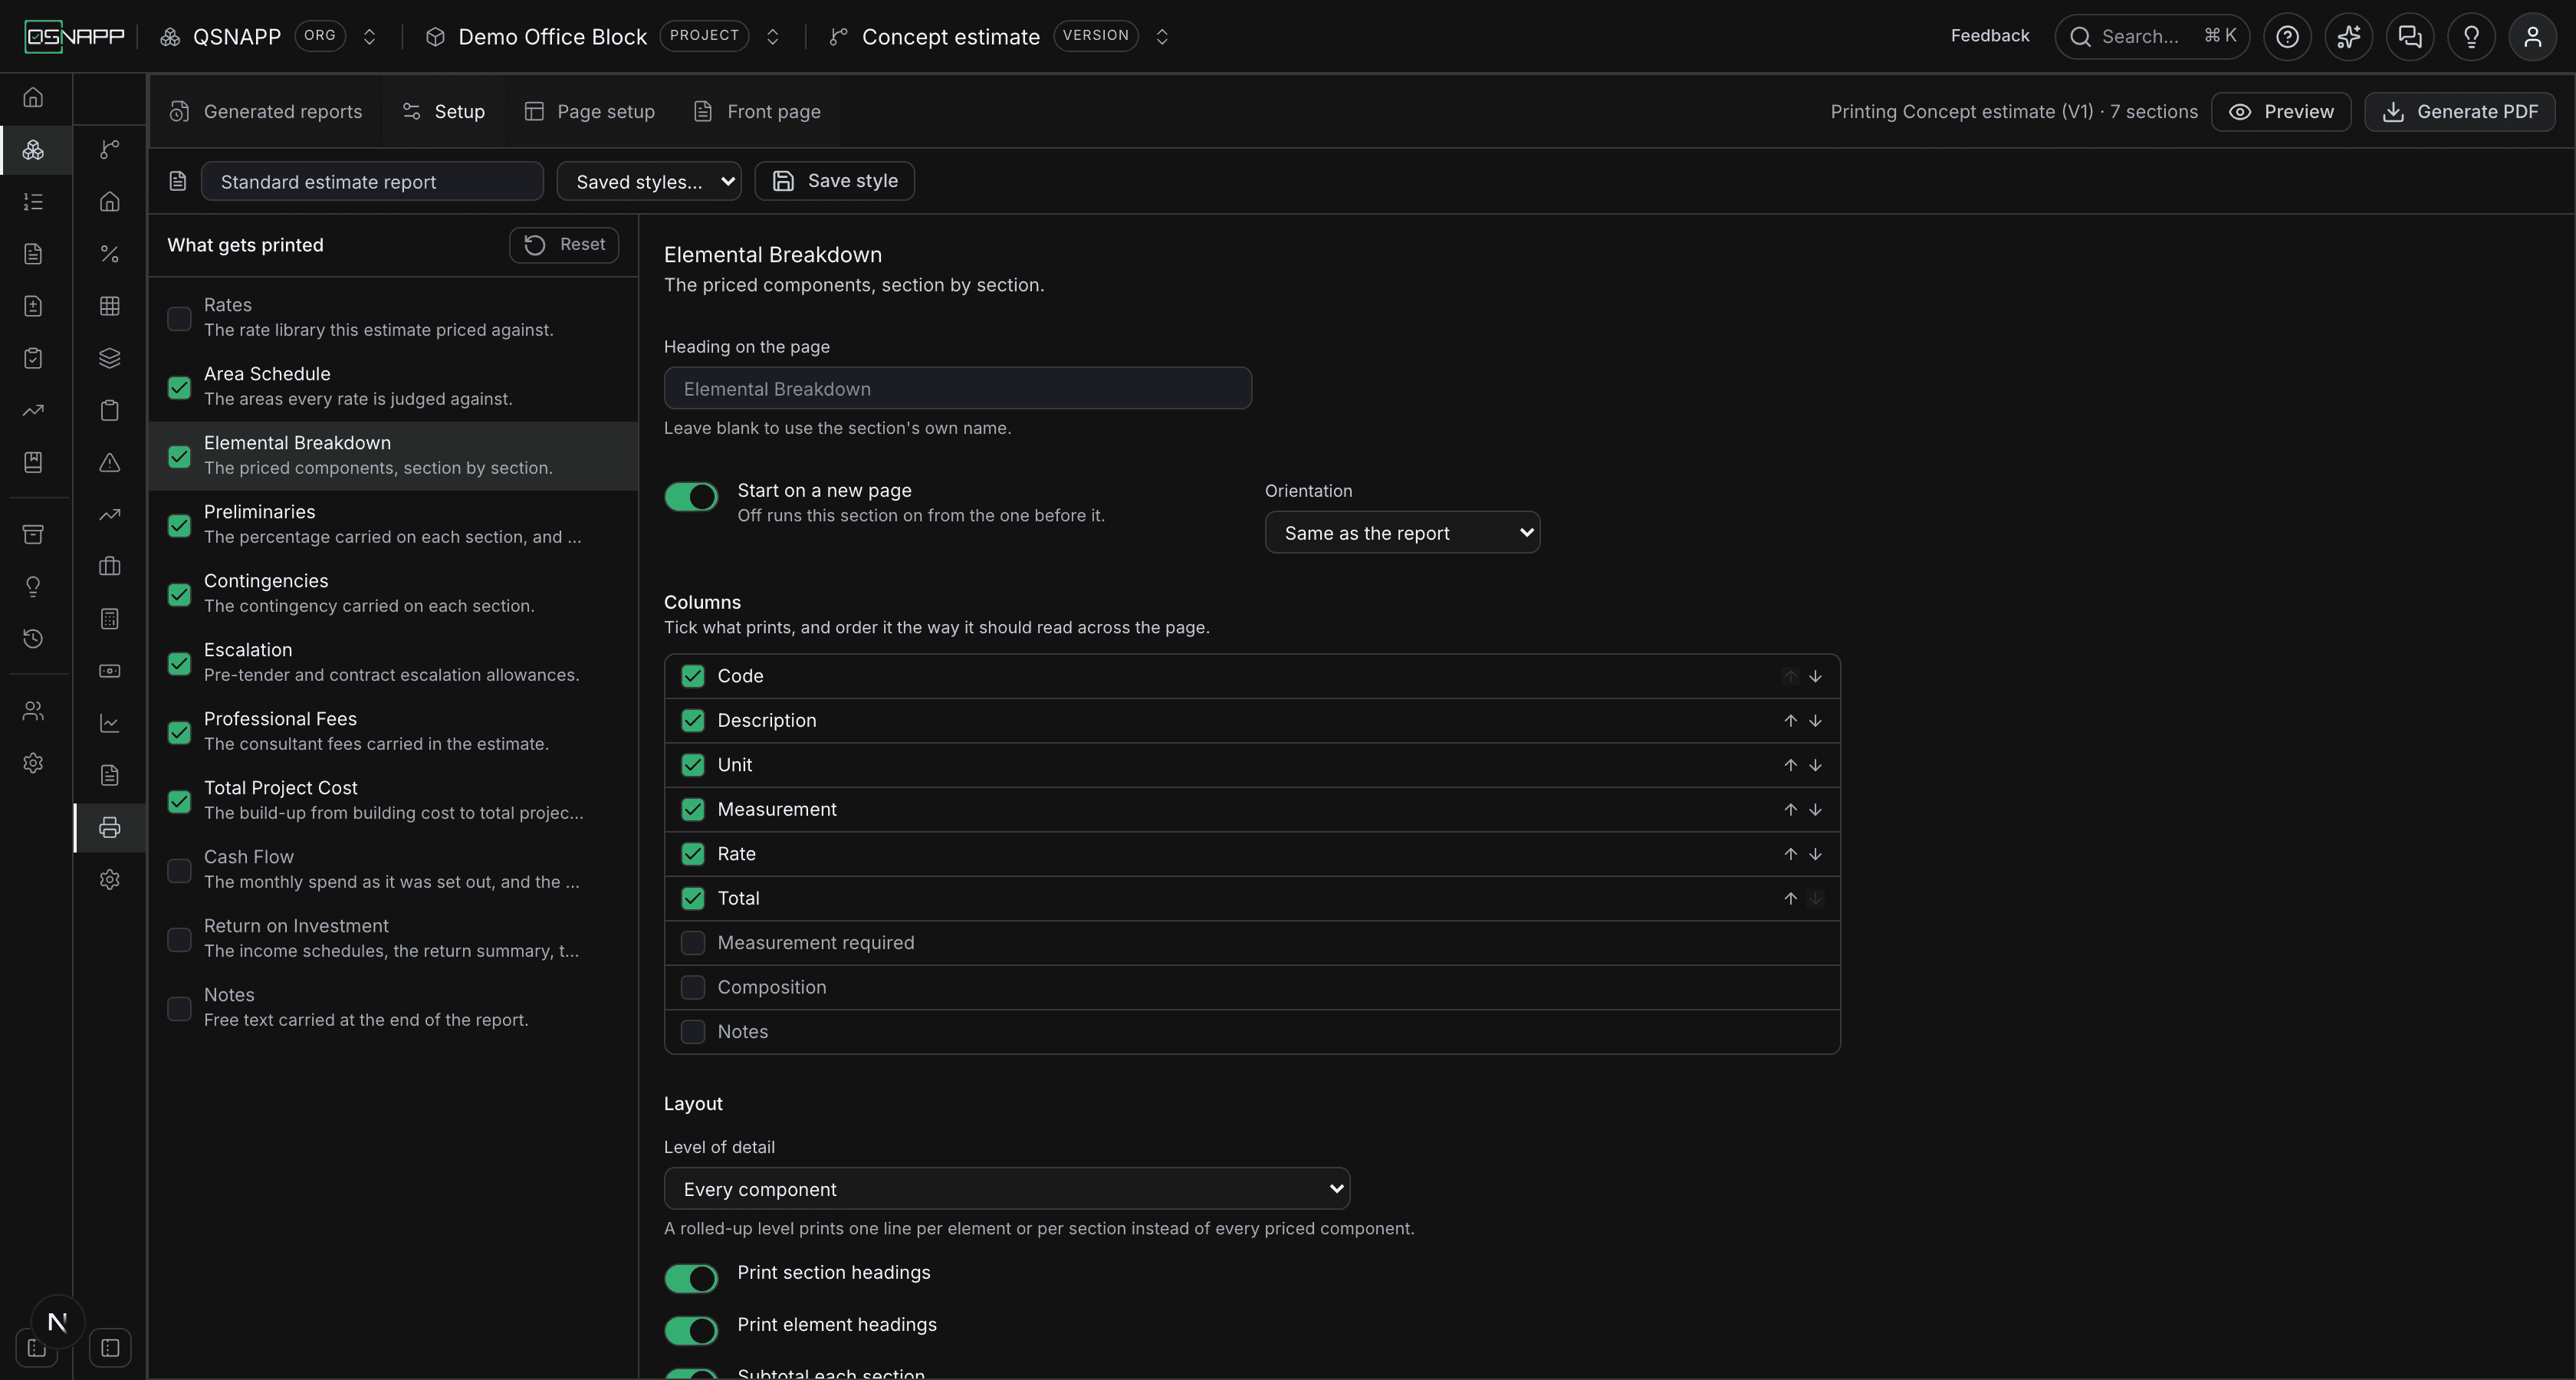
Task: Move Description column down with arrow
Action: (1815, 721)
